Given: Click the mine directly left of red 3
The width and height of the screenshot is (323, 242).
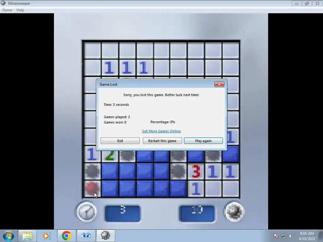Looking at the screenshot, I should point(179,171).
